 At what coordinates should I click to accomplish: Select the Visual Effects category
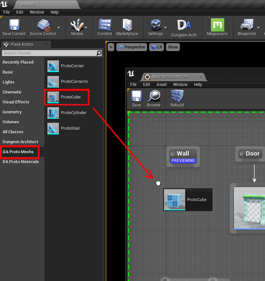pos(16,102)
